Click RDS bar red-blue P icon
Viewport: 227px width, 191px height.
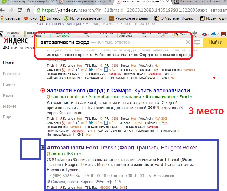pyautogui.click(x=204, y=34)
